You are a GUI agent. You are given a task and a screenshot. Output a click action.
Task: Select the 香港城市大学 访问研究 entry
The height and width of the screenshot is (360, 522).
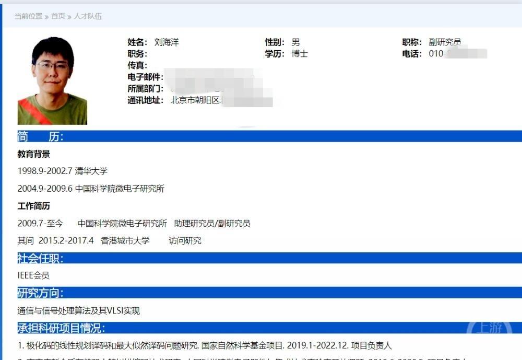click(125, 240)
